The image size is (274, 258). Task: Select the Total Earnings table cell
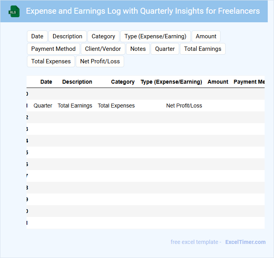(75, 106)
